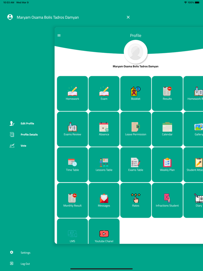The height and width of the screenshot is (271, 203).
Task: Open the LMS tile
Action: point(72,231)
